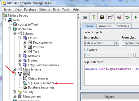Click the Matisse Servers root icon
Image resolution: width=139 pixels, height=101 pixels.
click(5, 15)
